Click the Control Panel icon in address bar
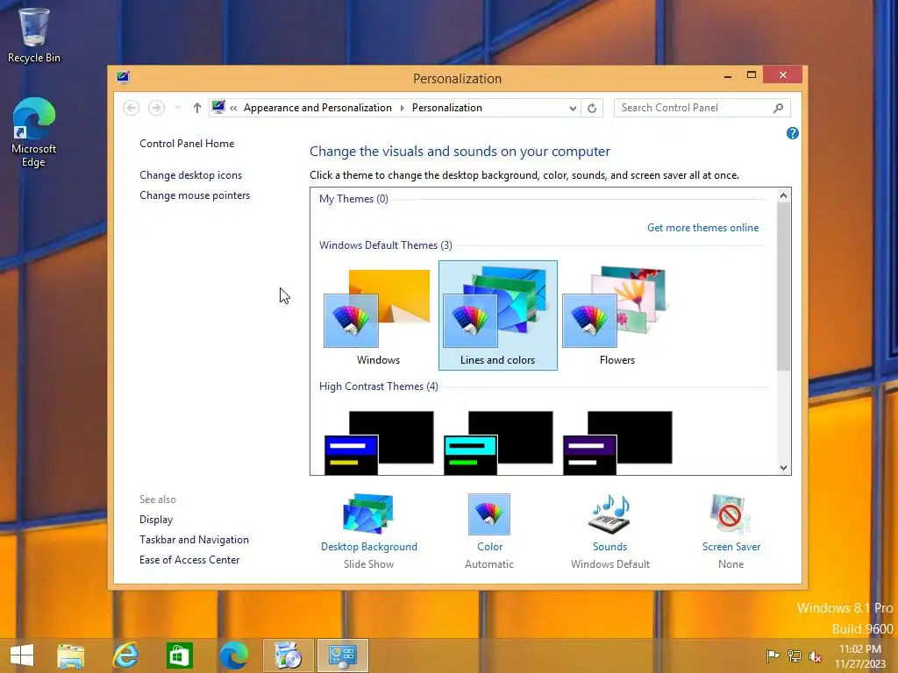 click(218, 107)
